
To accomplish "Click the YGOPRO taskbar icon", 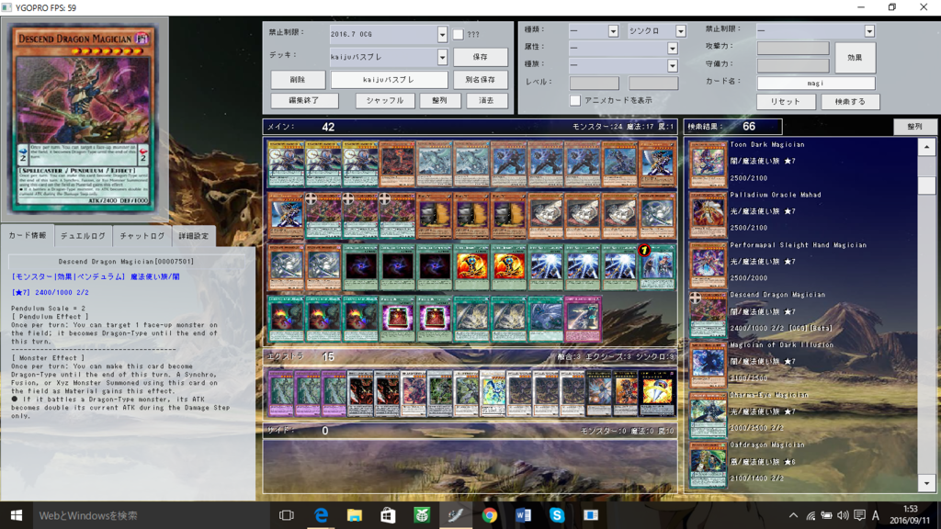I will 456,515.
